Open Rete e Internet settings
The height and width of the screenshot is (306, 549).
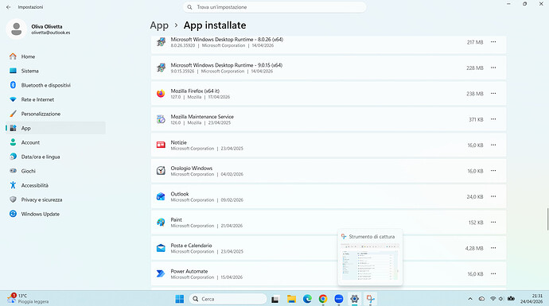pos(56,99)
